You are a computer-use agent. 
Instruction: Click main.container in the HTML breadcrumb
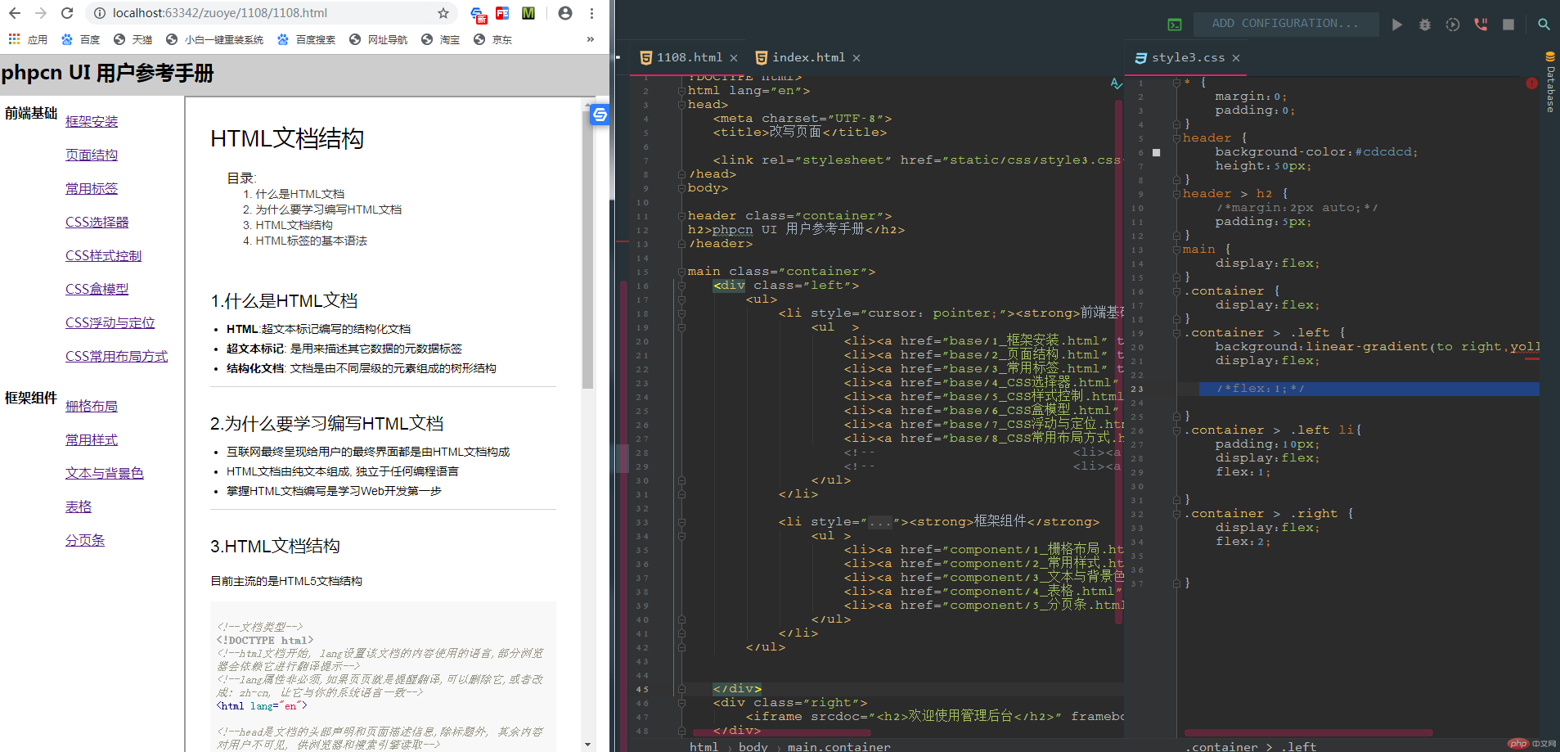[x=838, y=746]
